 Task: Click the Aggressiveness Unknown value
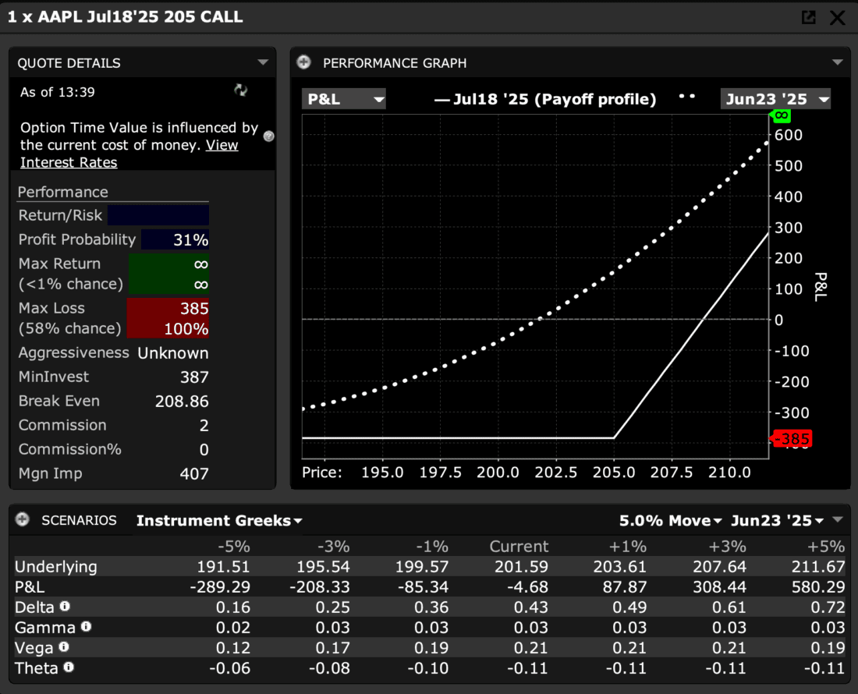coord(173,352)
